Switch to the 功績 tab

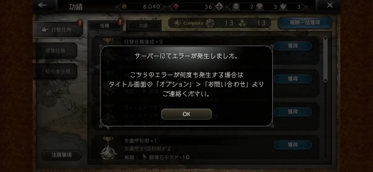(x=143, y=26)
